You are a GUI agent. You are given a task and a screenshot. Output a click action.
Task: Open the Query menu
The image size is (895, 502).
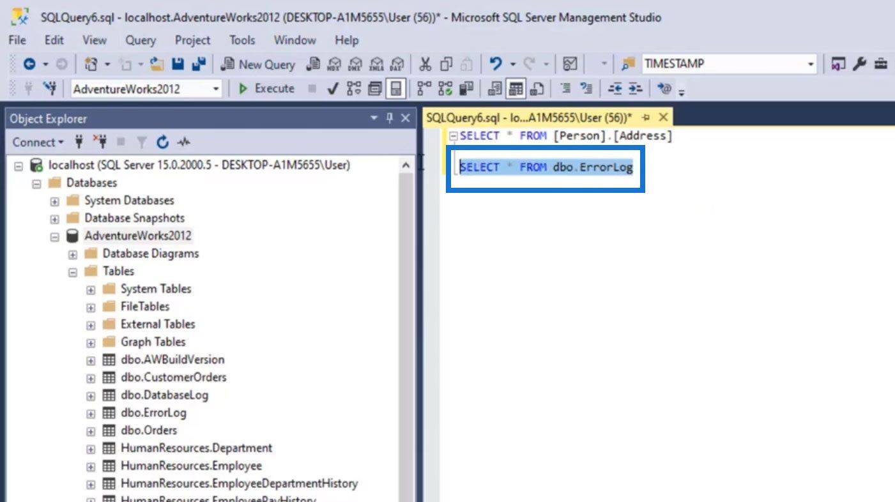(x=140, y=40)
